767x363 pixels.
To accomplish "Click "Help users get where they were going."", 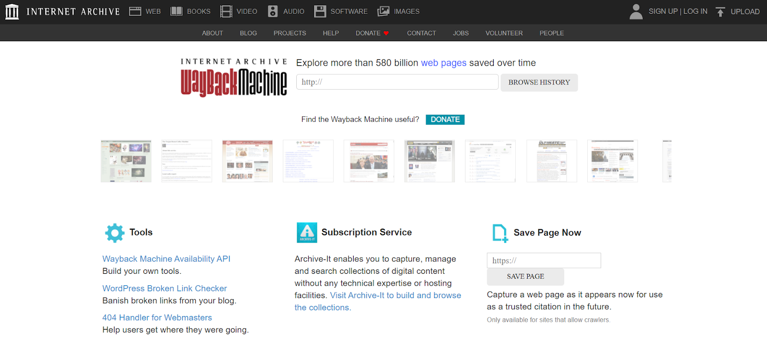I will pos(175,330).
